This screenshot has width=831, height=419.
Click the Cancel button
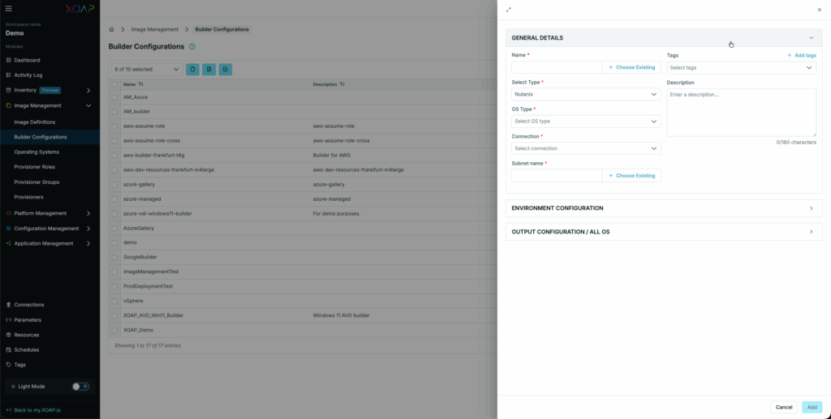[783, 407]
